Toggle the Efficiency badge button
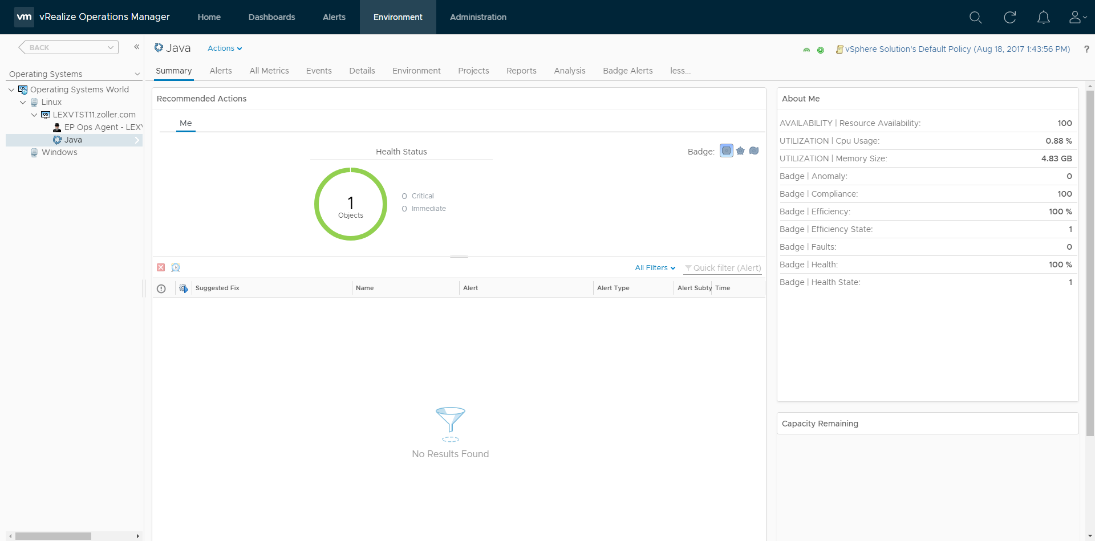 coord(754,151)
